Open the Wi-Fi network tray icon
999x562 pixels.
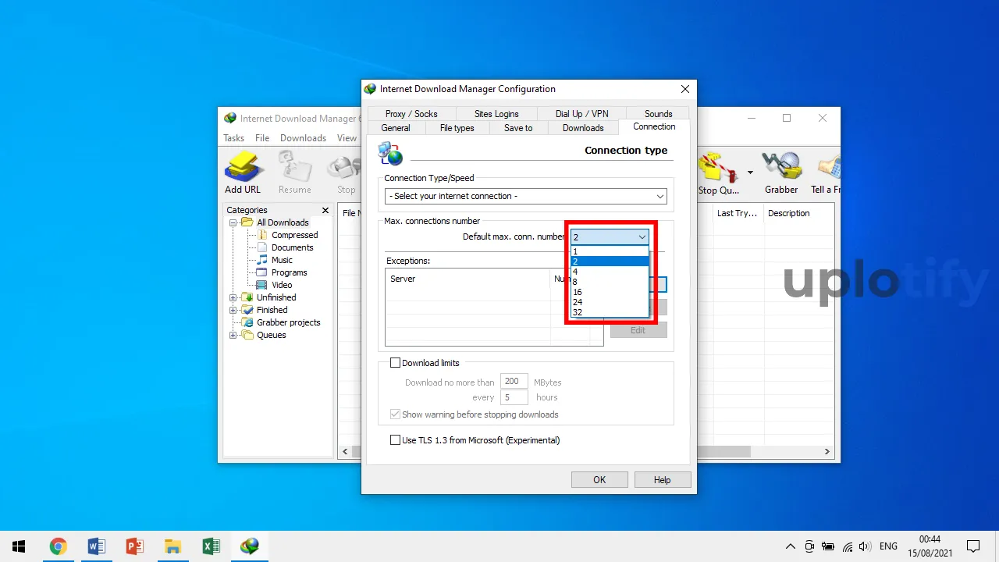pos(847,546)
